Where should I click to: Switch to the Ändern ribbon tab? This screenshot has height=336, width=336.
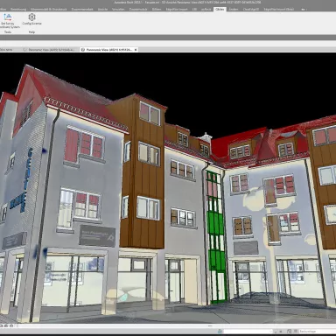234,9
